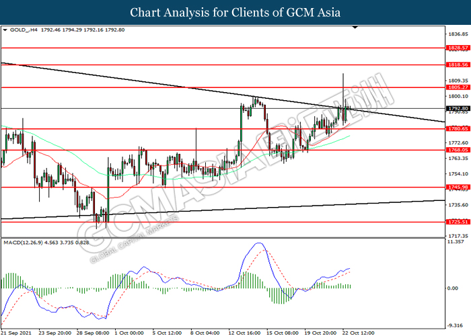Click the 28 Sep 08:00 time label

(x=93, y=333)
